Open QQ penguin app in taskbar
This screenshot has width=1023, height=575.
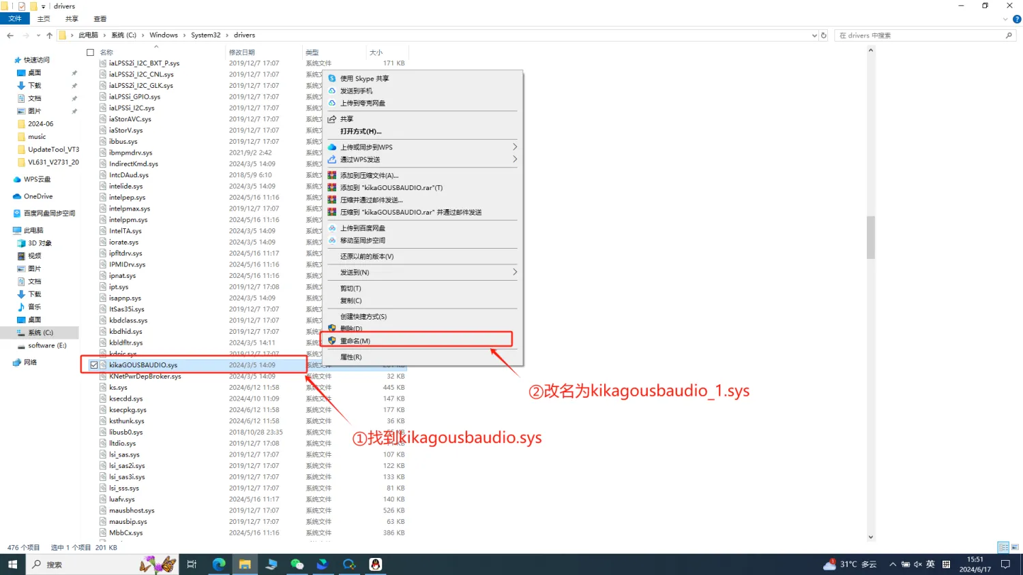[x=375, y=564]
